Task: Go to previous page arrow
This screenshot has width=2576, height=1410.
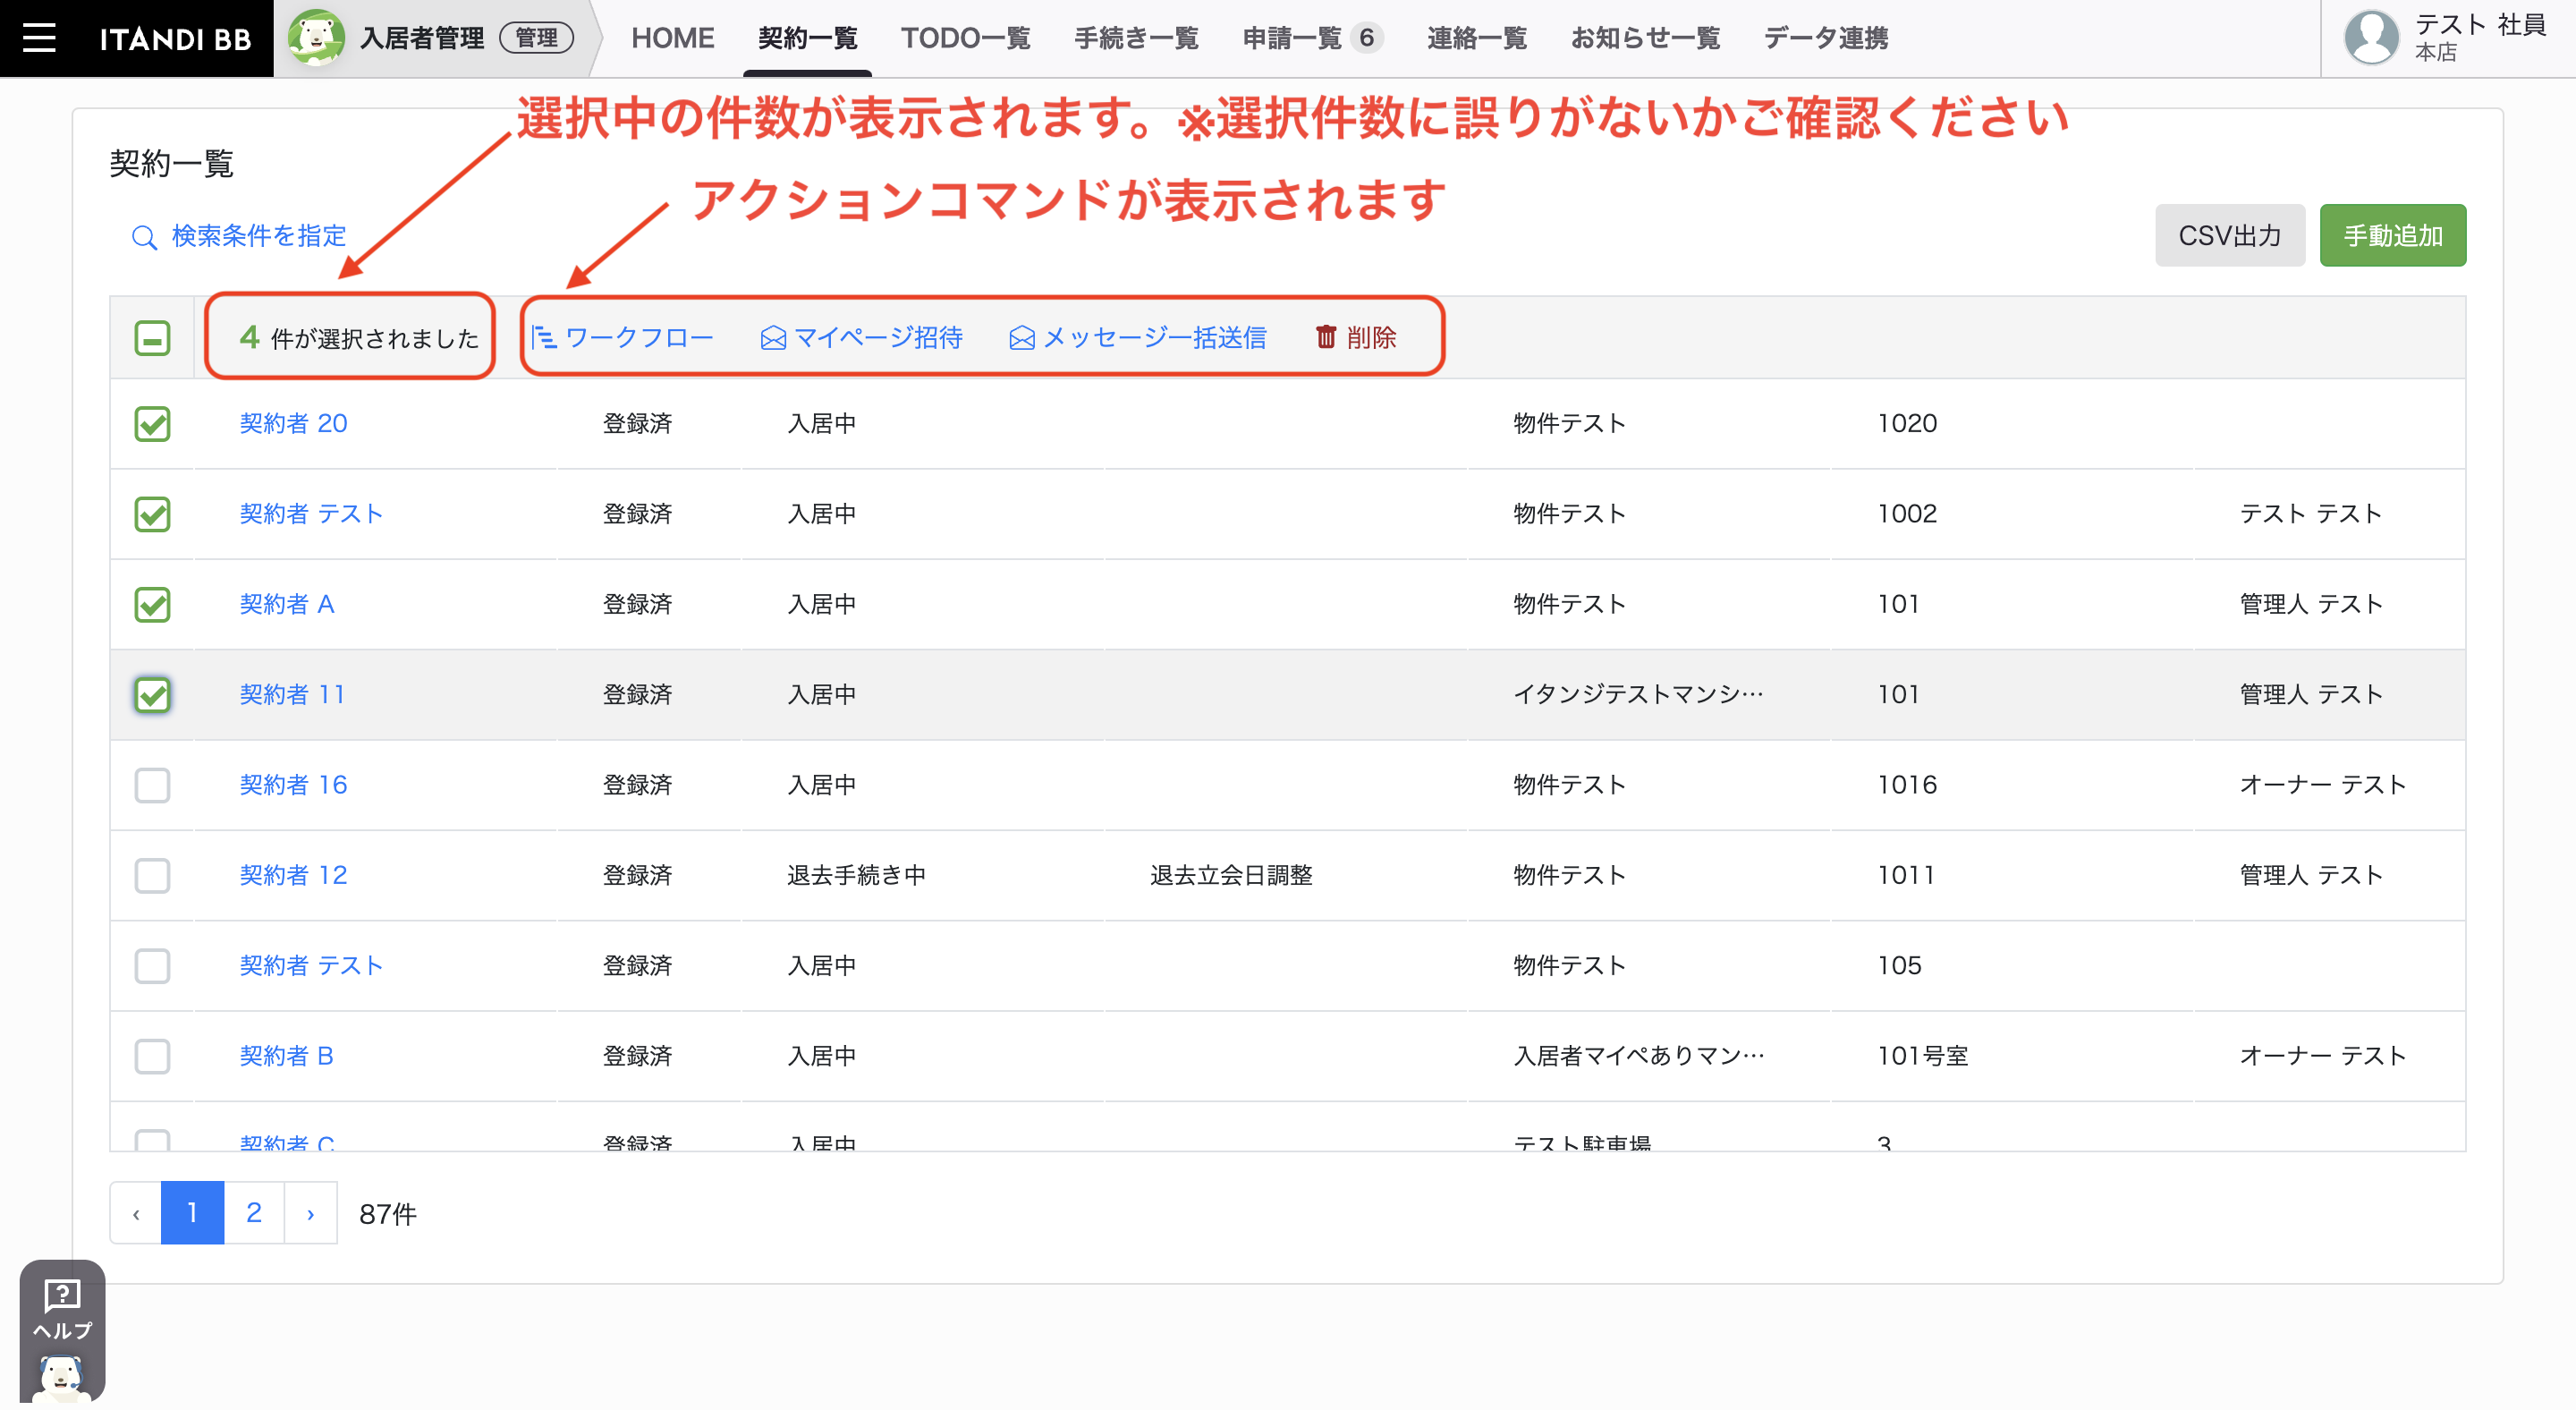Action: pyautogui.click(x=136, y=1213)
